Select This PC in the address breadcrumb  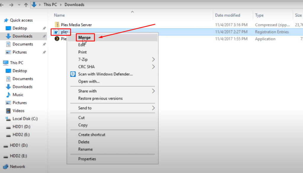click(50, 5)
